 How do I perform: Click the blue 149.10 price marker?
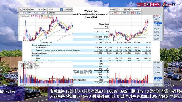pos(158,23)
